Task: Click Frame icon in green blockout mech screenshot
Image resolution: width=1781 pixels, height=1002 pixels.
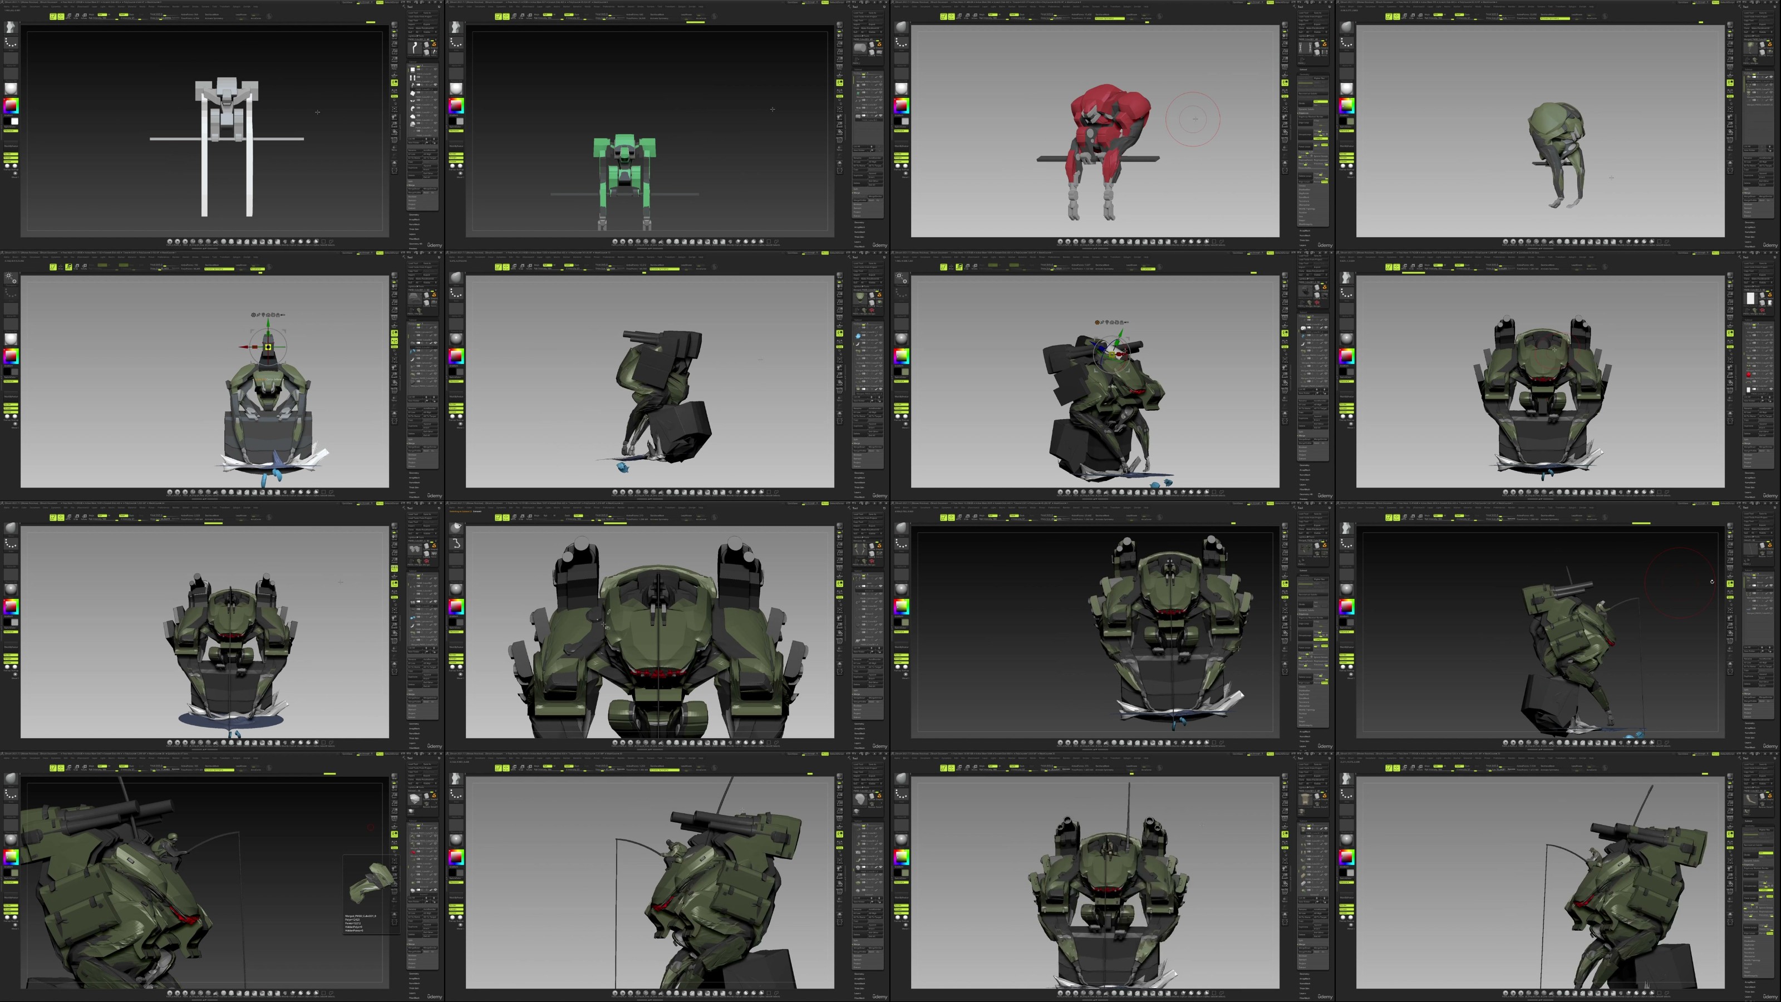Action: pos(840,110)
